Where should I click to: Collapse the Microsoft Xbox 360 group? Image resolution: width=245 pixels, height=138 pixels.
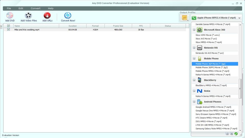coord(194,30)
